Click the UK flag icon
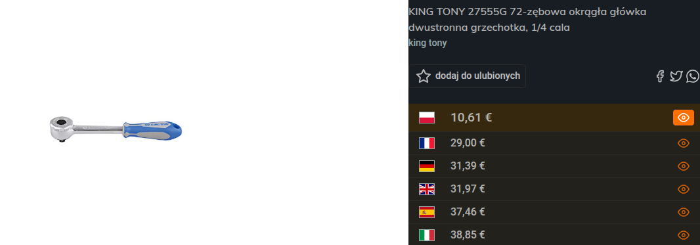This screenshot has width=700, height=245. [x=426, y=189]
